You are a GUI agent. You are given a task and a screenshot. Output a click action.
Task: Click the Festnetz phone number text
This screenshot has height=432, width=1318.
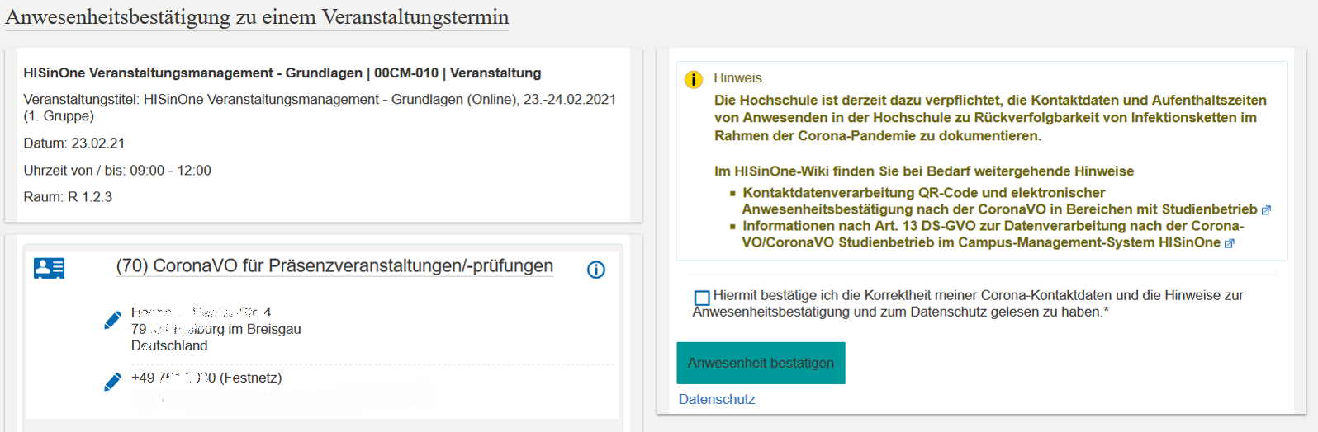point(206,378)
